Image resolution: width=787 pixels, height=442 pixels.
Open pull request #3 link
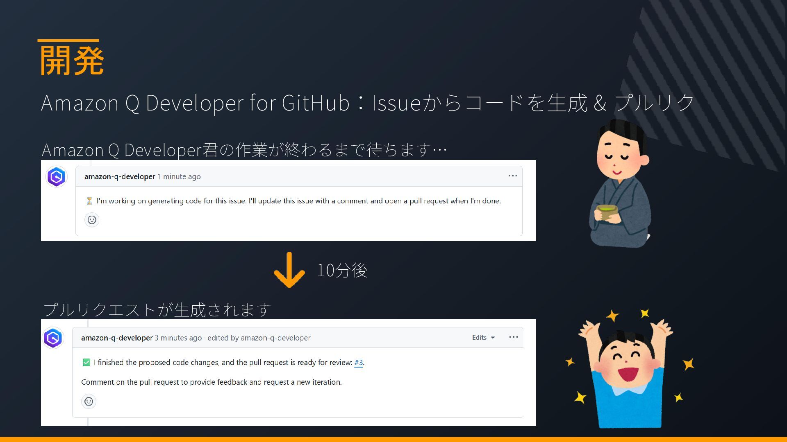358,363
